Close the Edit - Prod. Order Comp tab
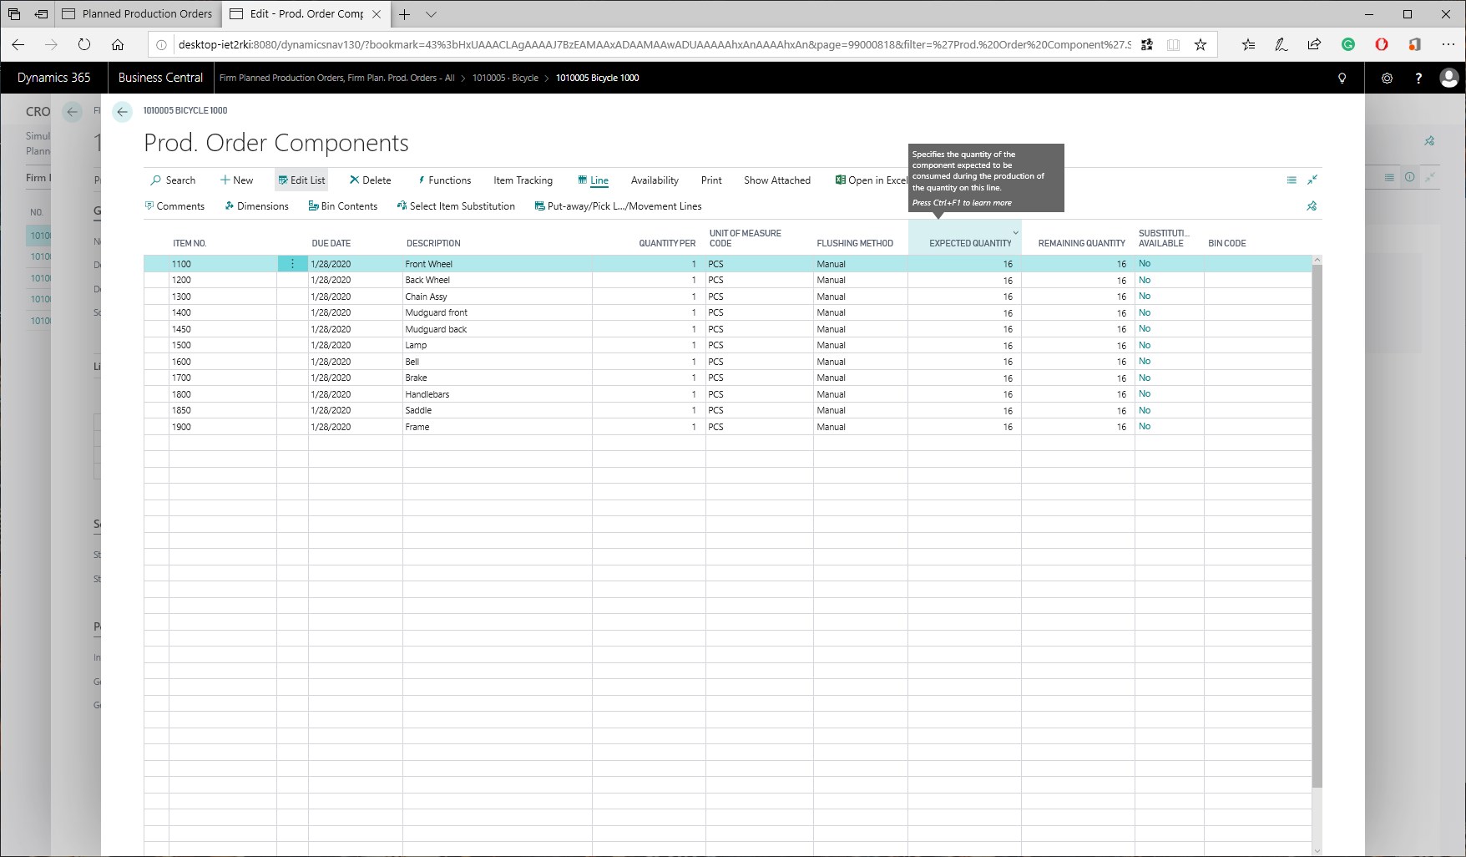Screen dimensions: 1466x857 tap(377, 14)
